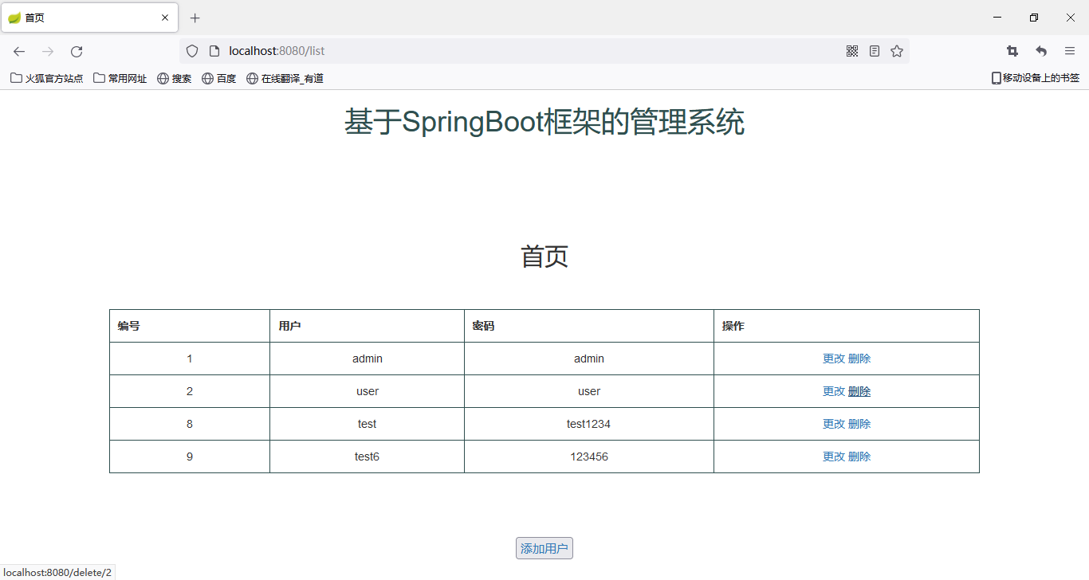The image size is (1089, 580).
Task: Bookmark this page with the star icon
Action: pos(897,51)
